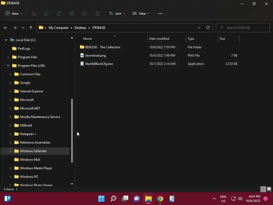Open clock showing 8:04 PM
This screenshot has width=273, height=205.
(253, 199)
